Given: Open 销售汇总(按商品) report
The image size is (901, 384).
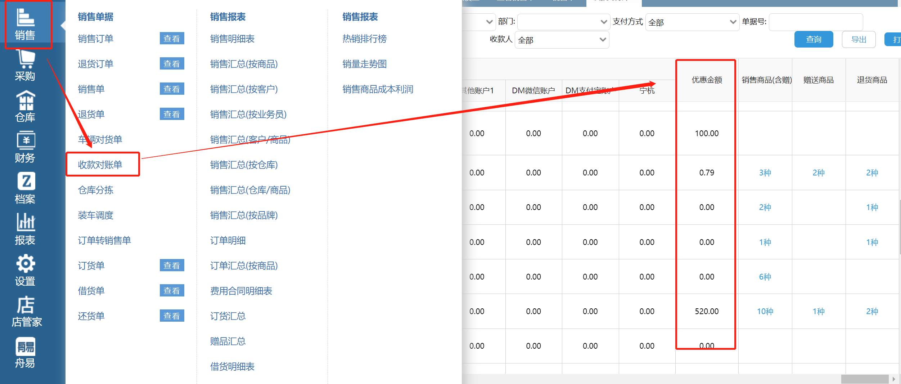Looking at the screenshot, I should pyautogui.click(x=244, y=64).
